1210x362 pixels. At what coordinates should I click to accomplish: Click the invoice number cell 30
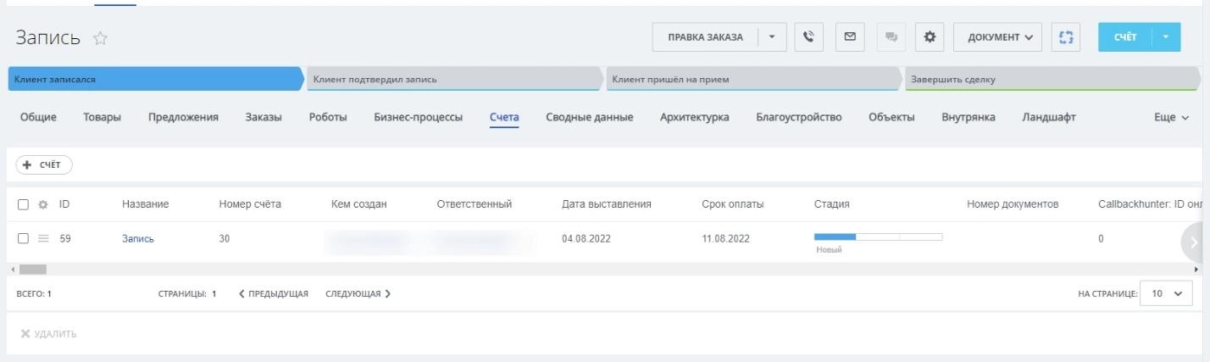[x=225, y=239]
